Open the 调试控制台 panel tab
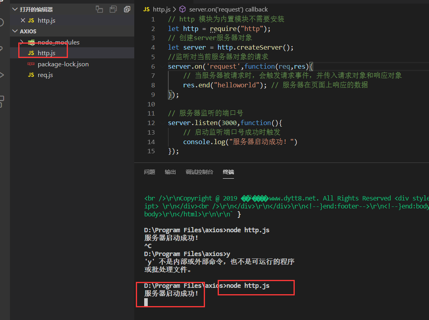 click(199, 172)
